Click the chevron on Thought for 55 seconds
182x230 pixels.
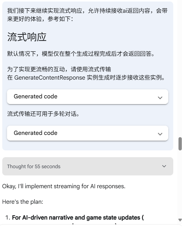coord(164,166)
